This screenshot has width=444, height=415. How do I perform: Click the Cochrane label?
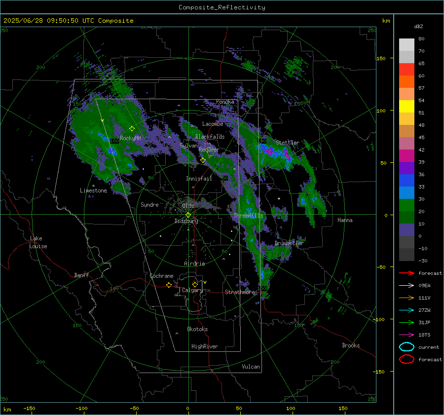click(161, 276)
